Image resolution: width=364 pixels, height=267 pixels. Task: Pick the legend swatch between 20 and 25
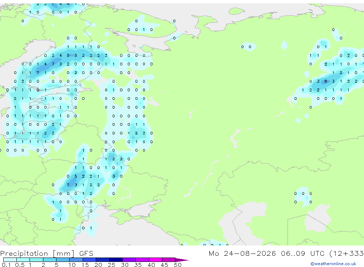pos(102,260)
